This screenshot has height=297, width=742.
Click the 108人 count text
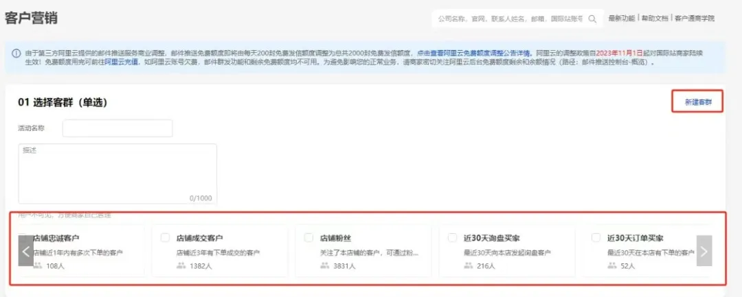click(56, 266)
